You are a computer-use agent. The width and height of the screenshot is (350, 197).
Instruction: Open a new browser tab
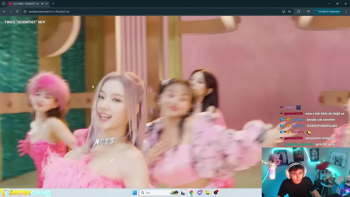[53, 4]
